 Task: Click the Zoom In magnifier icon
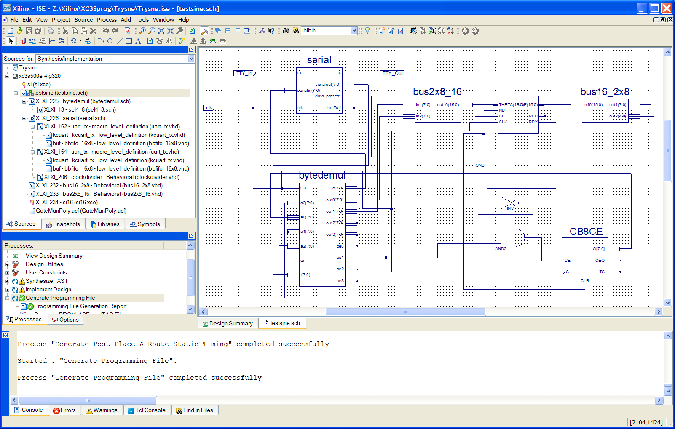coord(142,31)
